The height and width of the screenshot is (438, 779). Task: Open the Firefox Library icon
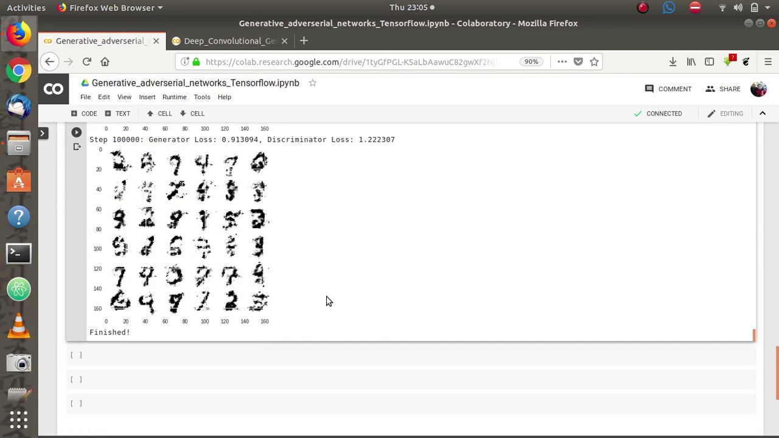[691, 61]
